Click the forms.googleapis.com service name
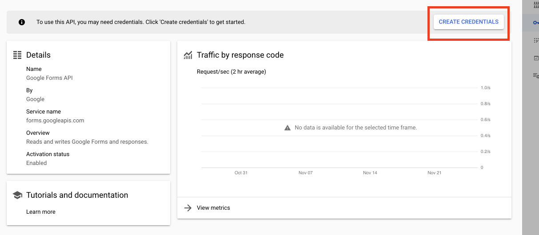The height and width of the screenshot is (235, 539). click(x=55, y=121)
